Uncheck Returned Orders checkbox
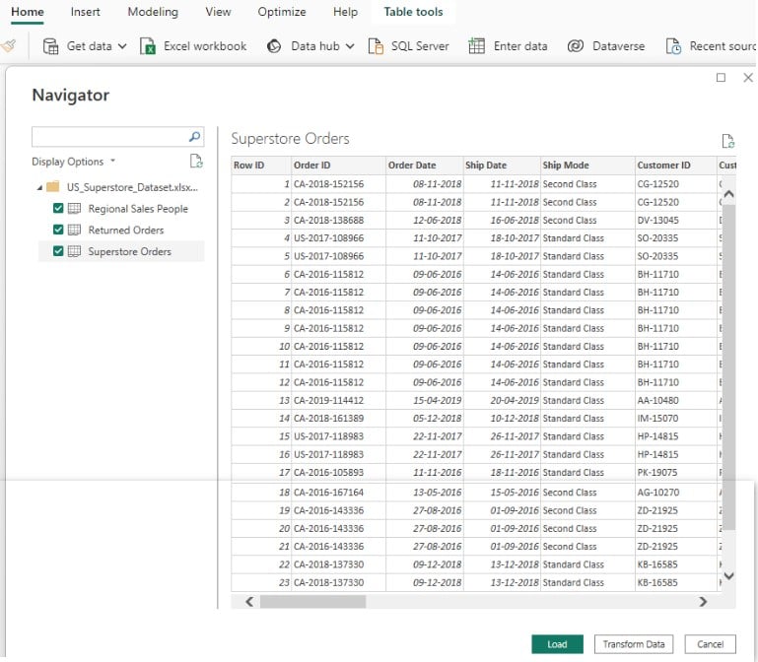Screen dimensions: 758x662 click(x=58, y=230)
